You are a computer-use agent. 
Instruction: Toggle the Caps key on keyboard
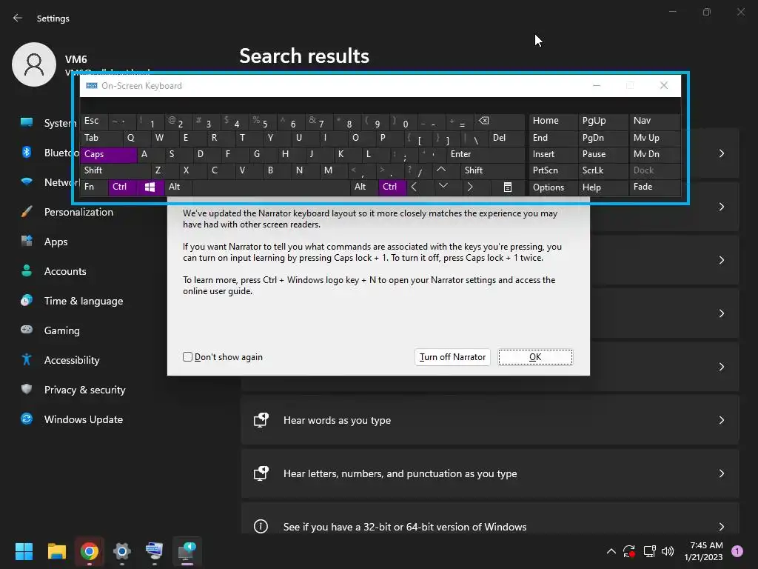click(x=108, y=154)
